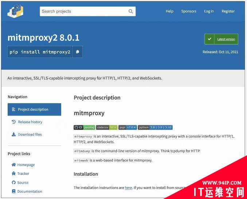
Task: Click the Latest version button
Action: point(221,39)
